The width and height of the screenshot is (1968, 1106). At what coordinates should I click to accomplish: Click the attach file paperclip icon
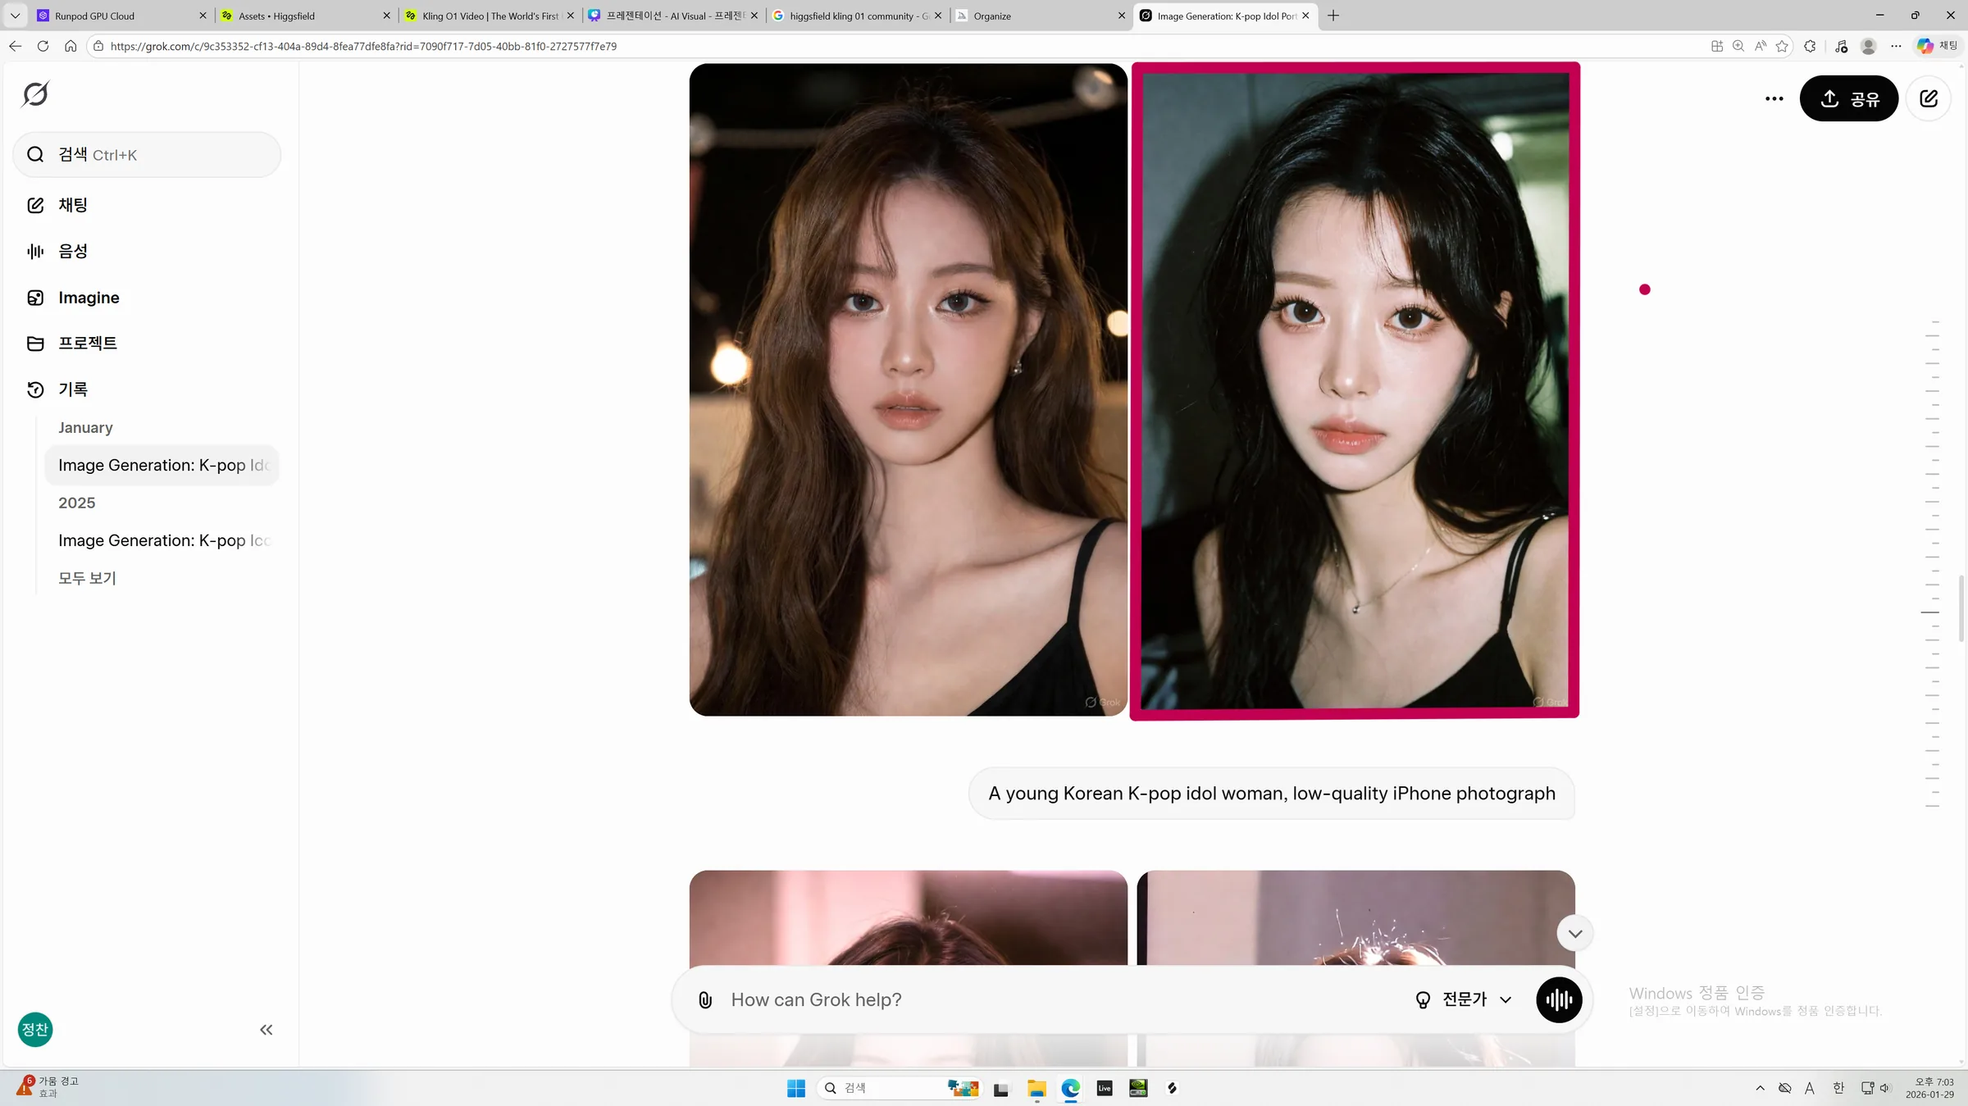click(x=704, y=999)
